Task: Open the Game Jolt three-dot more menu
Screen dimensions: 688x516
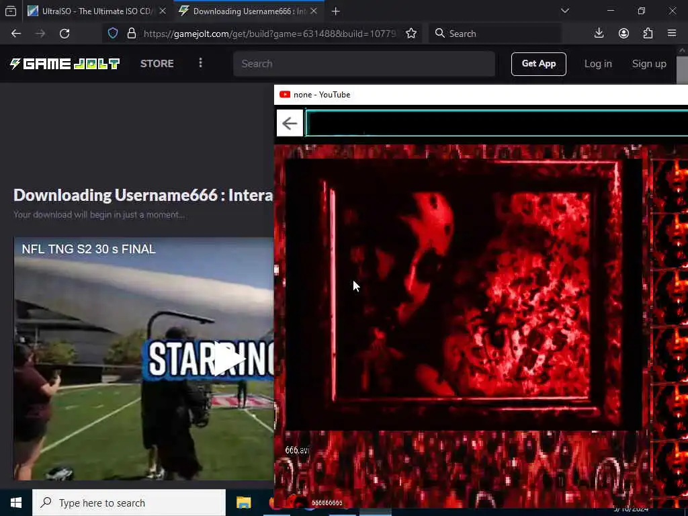Action: click(200, 63)
